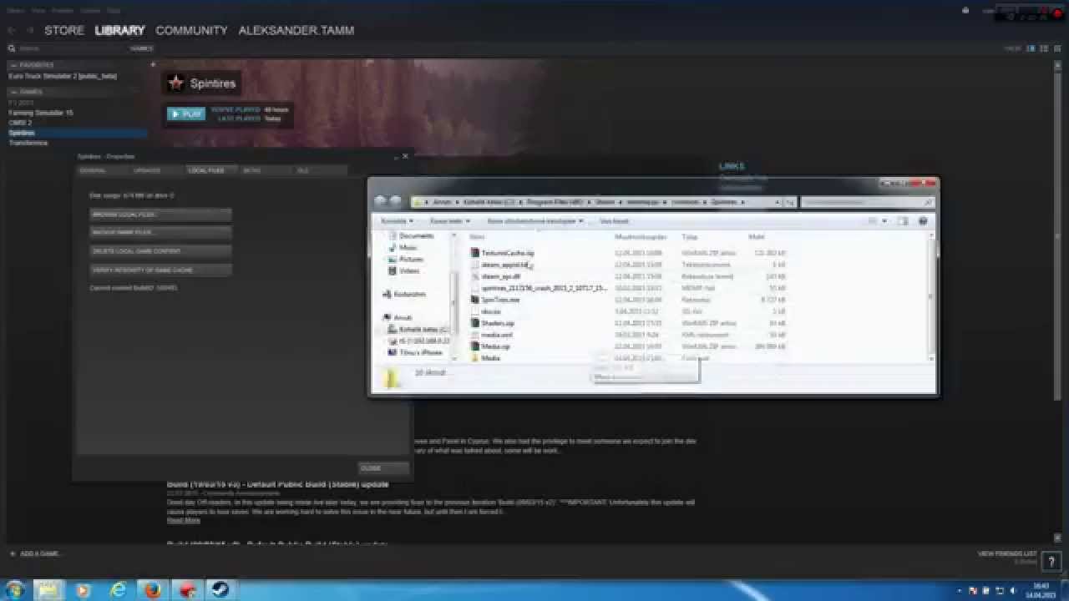This screenshot has height=601, width=1069.
Task: Click the Explorer help icon
Action: pos(923,221)
